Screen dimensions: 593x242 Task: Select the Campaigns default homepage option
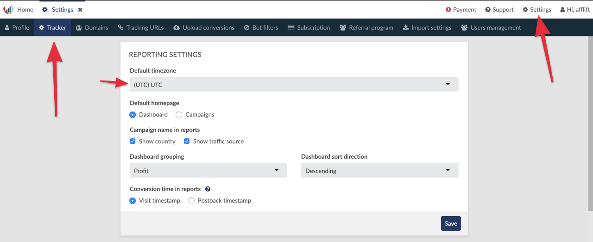179,114
